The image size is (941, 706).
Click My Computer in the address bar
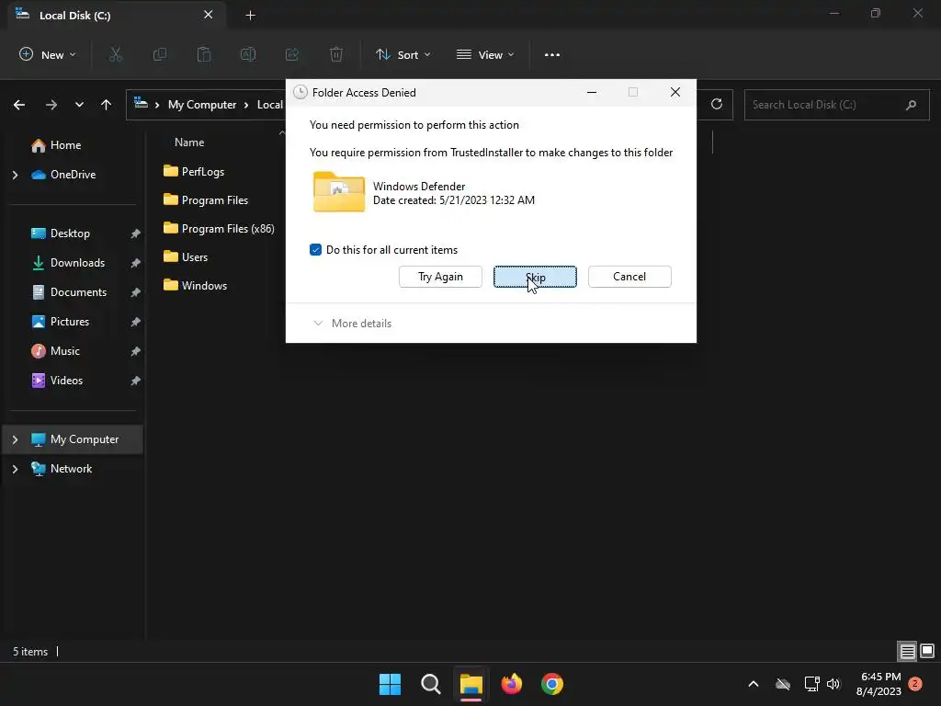click(x=202, y=105)
